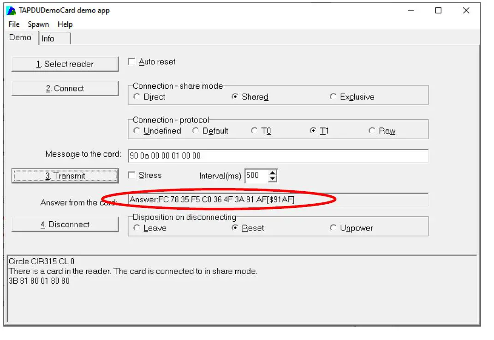This screenshot has height=340, width=494.
Task: Click the Interval(ms) value field
Action: coord(256,176)
